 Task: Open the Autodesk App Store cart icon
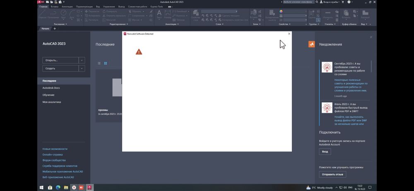(x=343, y=2)
